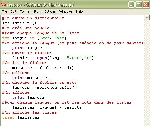
Task: Open the Windows menu
Action: pyautogui.click(x=66, y=11)
